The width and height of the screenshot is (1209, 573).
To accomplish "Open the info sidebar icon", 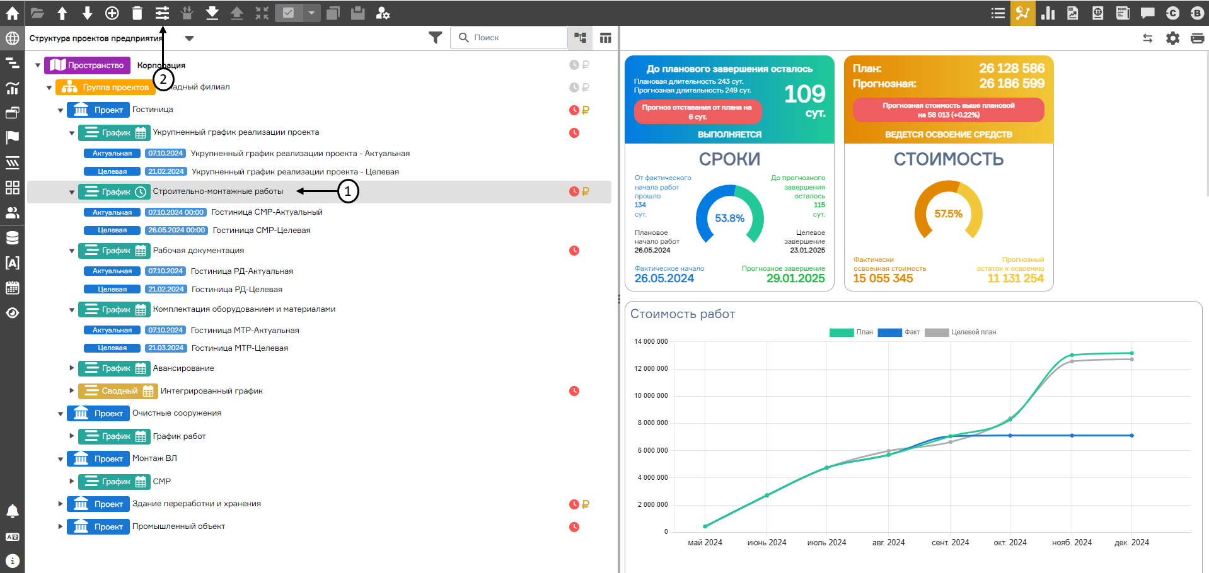I will tap(12, 561).
